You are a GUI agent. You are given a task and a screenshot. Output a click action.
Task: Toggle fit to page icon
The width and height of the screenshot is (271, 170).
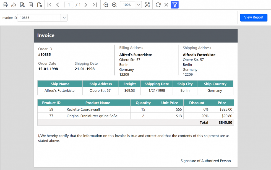tap(147, 5)
